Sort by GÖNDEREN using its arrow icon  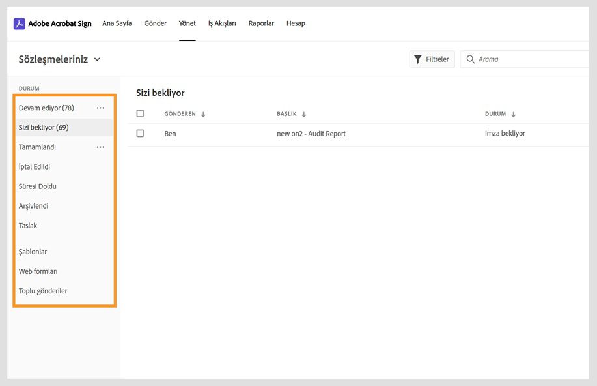pyautogui.click(x=202, y=113)
